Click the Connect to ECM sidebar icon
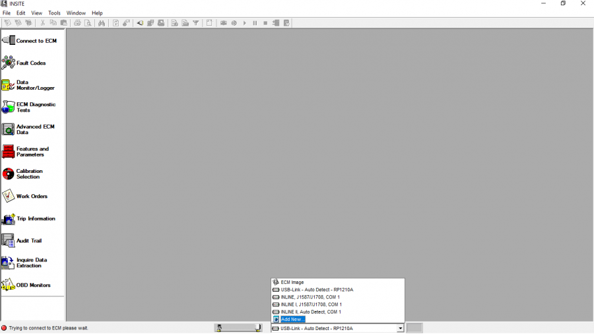The image size is (594, 334). click(x=9, y=40)
